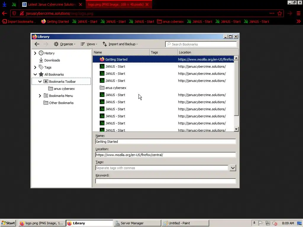Click the Name input field
Viewport: 303px width, 227px height.
coord(166,142)
